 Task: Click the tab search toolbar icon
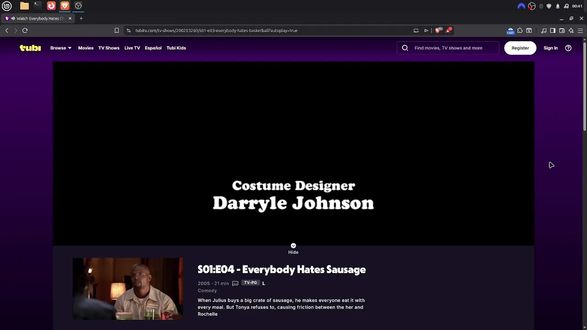pyautogui.click(x=529, y=30)
